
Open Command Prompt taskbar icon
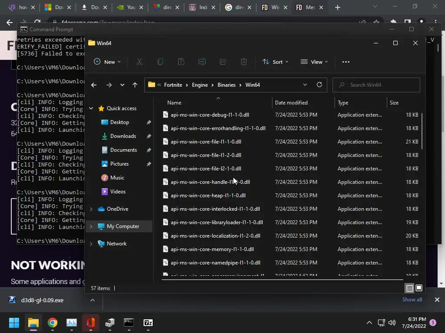[x=129, y=323]
